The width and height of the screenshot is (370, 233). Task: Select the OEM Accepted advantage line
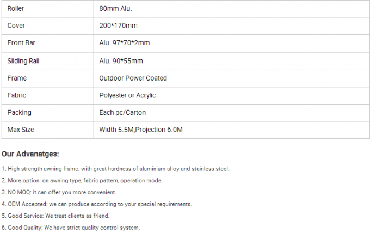pos(97,204)
